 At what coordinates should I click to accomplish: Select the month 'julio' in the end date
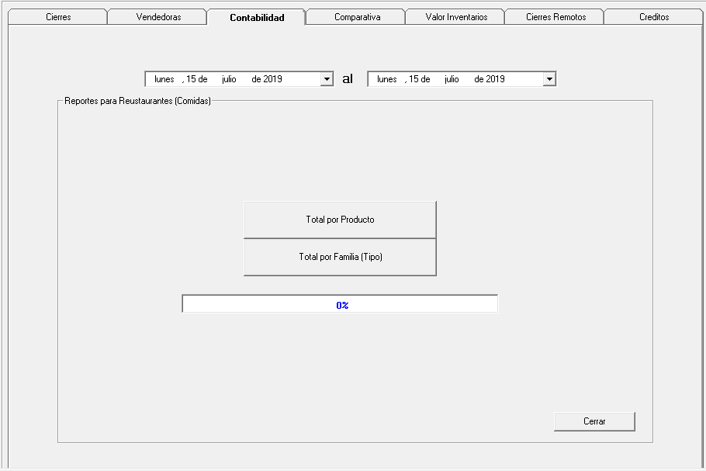click(x=452, y=79)
